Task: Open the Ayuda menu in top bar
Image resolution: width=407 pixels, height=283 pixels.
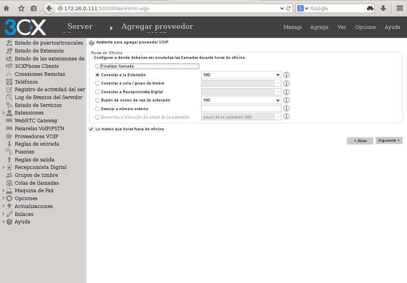Action: (392, 27)
